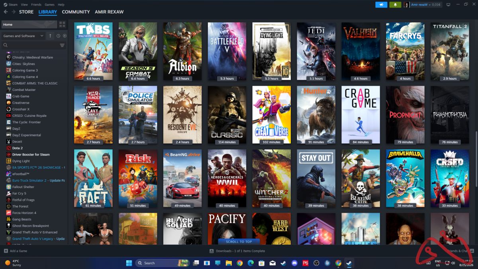Open collections grid view icon
478x269 pixels.
pyautogui.click(x=62, y=24)
